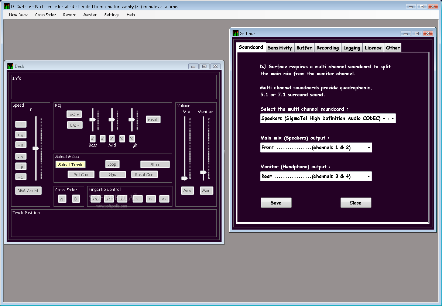442x306 pixels.
Task: Start playback with the Play button
Action: (113, 175)
